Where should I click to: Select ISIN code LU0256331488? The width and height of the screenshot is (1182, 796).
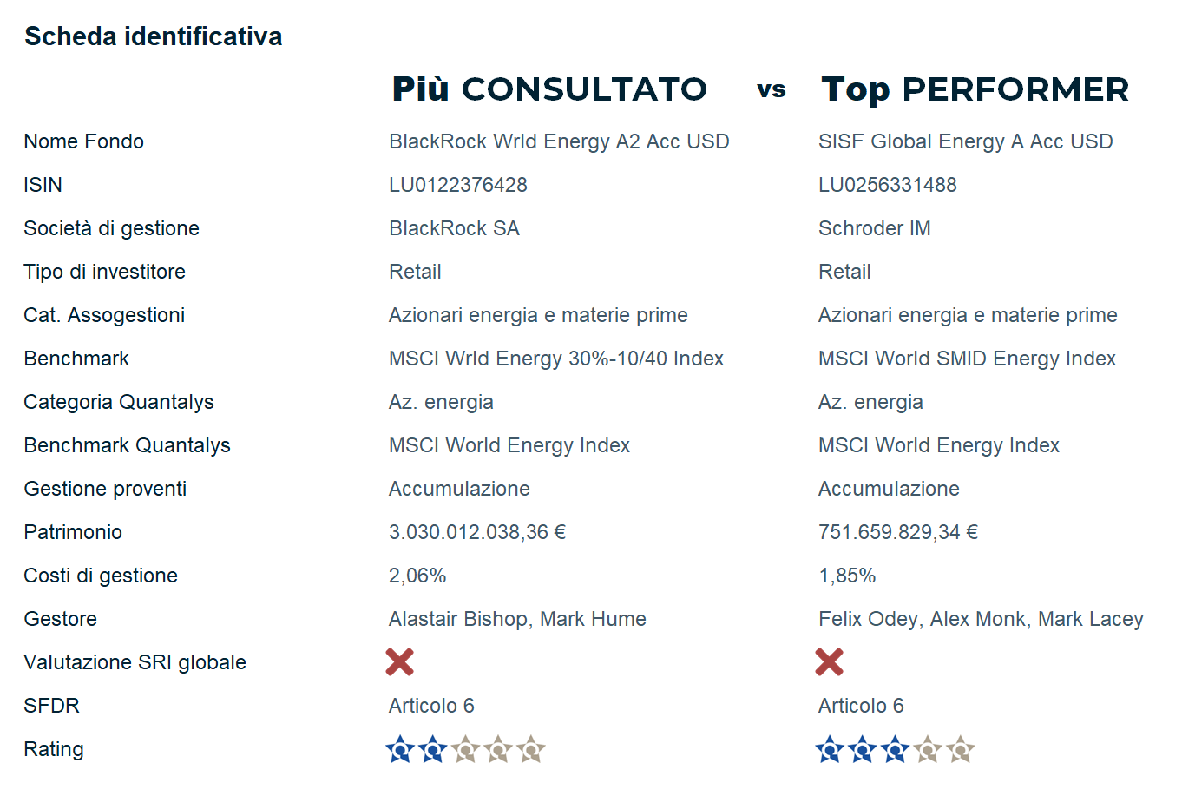tap(887, 185)
